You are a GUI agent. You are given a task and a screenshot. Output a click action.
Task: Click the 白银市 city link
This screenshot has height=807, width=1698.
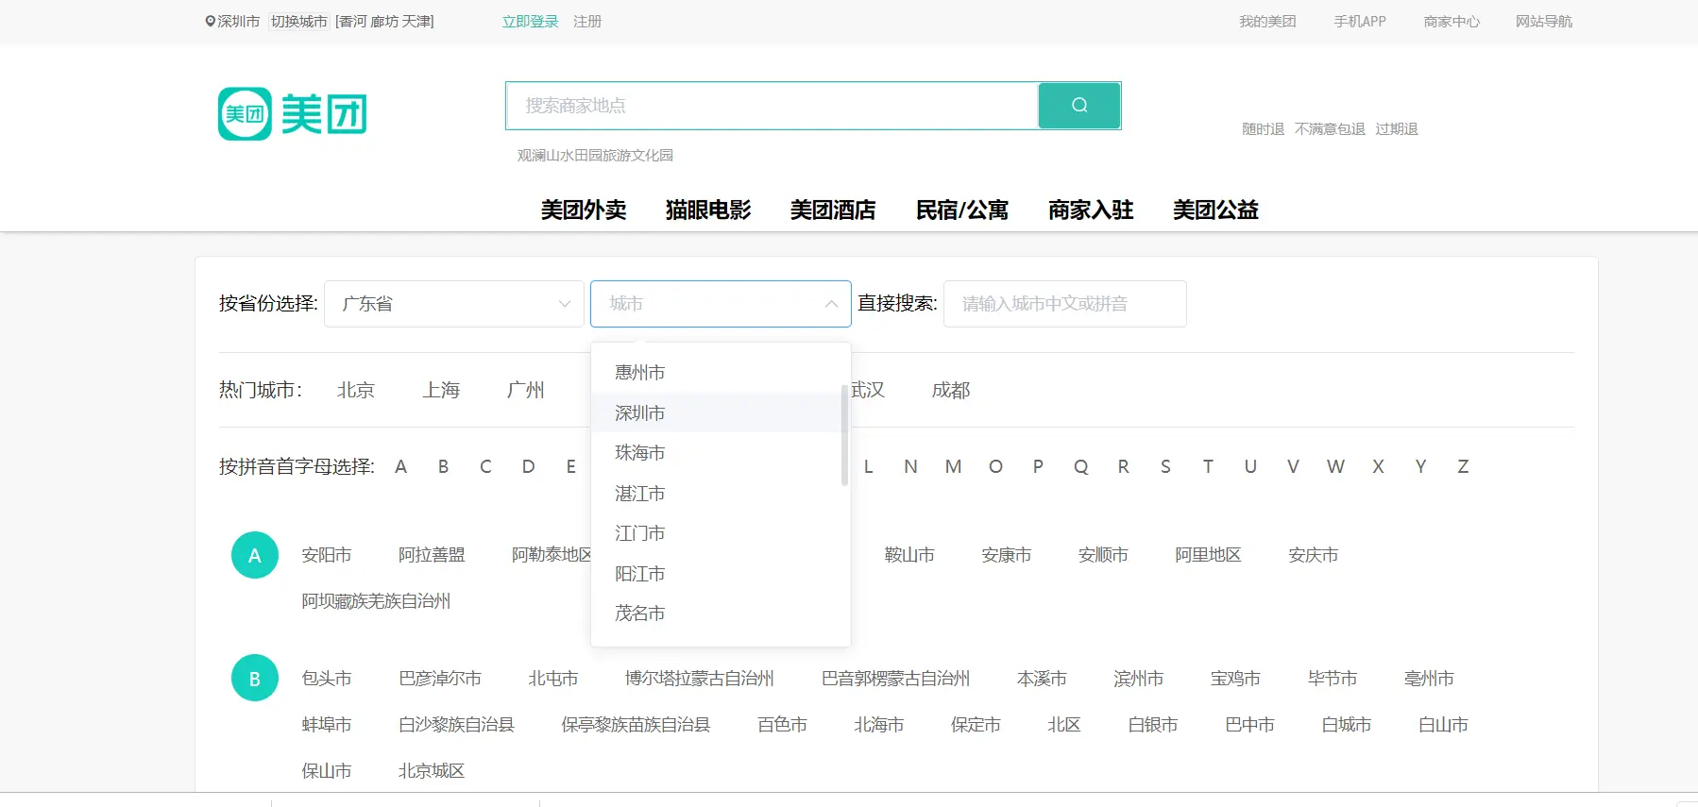(1153, 725)
